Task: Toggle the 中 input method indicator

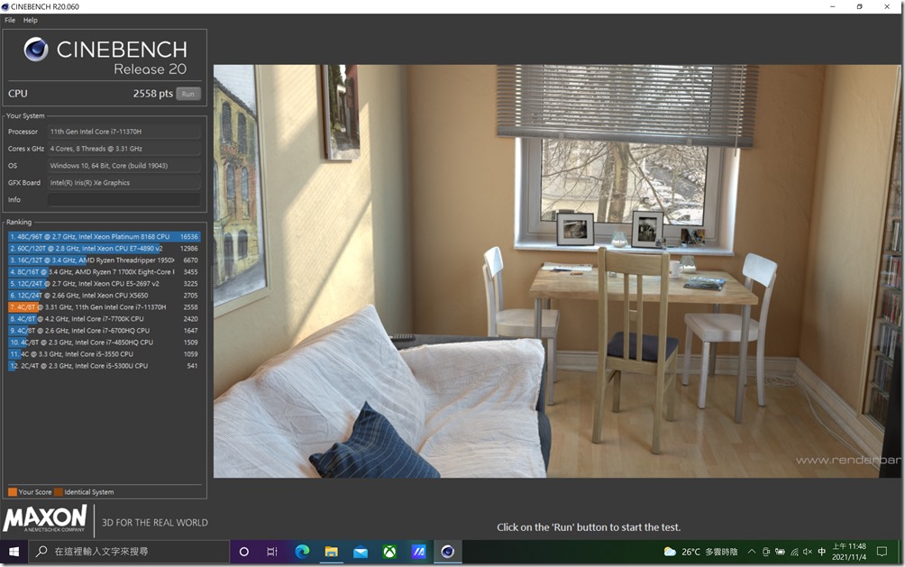Action: point(820,551)
